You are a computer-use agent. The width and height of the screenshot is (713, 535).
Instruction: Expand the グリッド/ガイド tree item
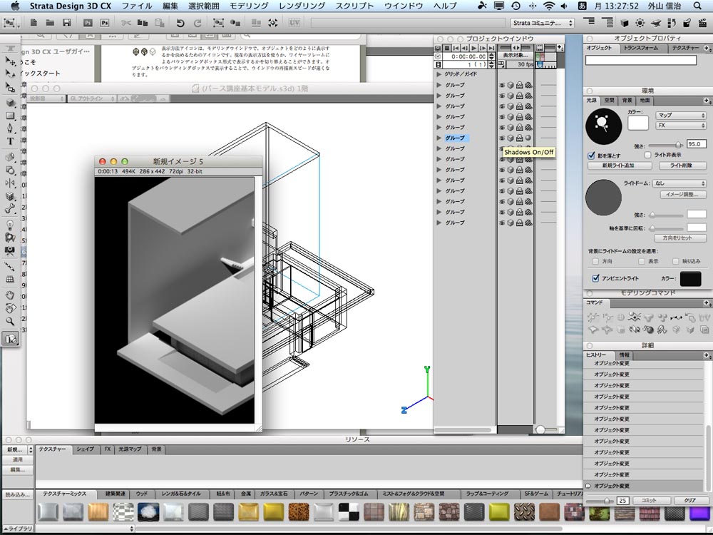click(439, 74)
